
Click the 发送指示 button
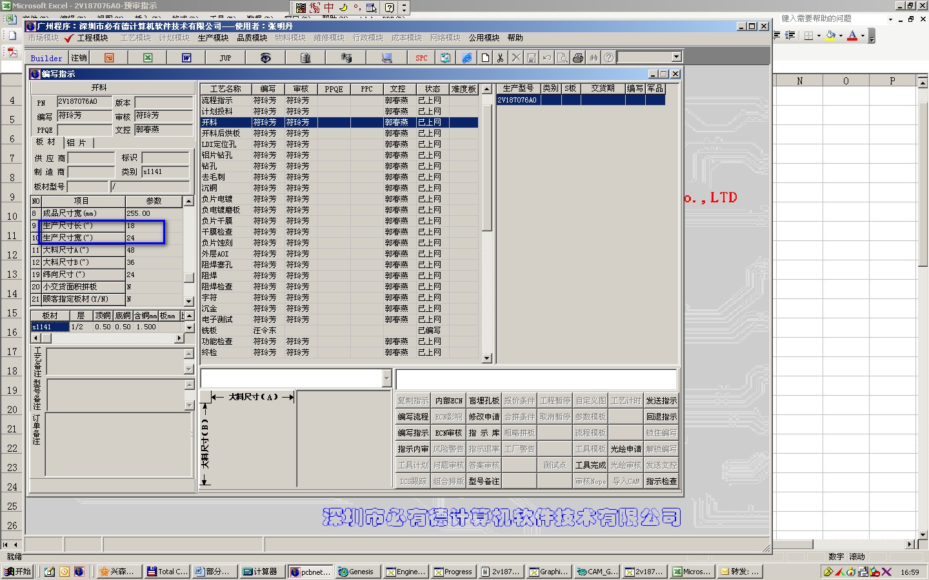pos(661,401)
